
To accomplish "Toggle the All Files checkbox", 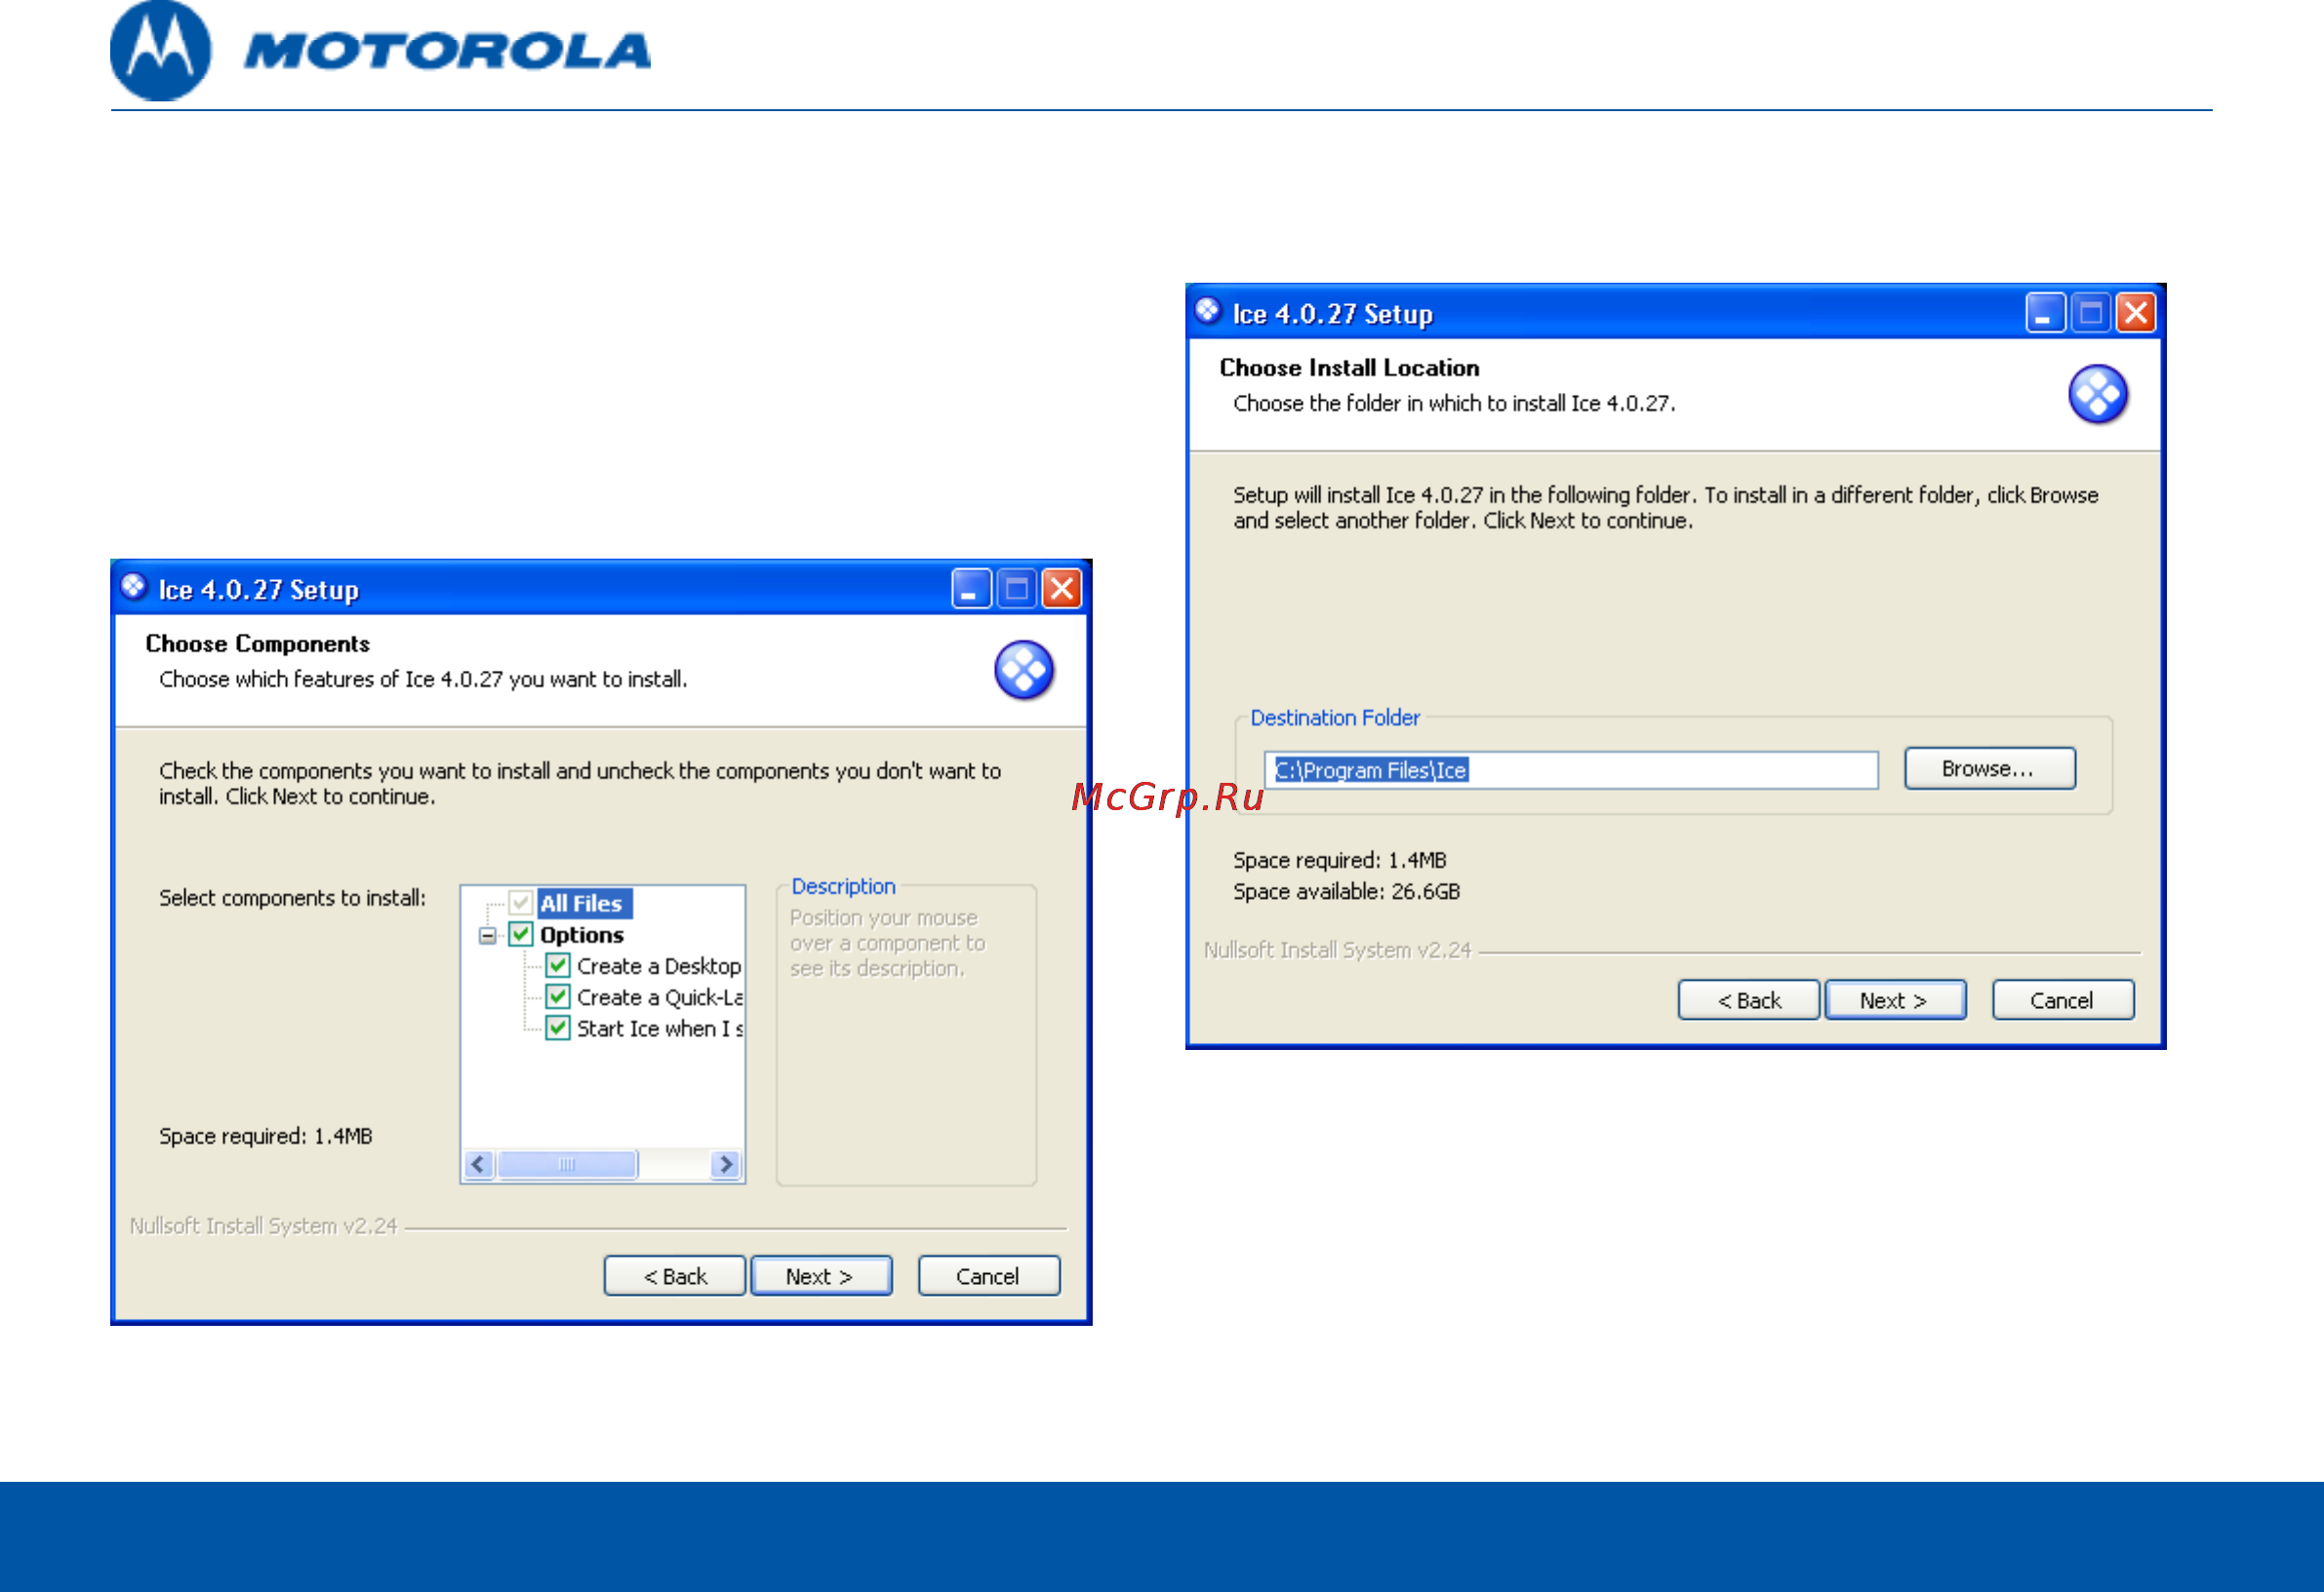I will 521,903.
